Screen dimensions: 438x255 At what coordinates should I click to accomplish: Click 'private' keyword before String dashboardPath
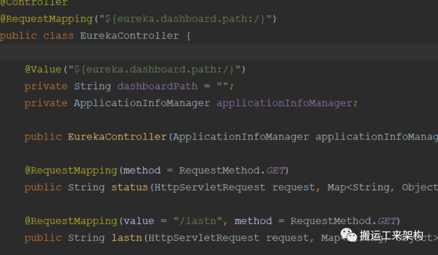point(46,86)
